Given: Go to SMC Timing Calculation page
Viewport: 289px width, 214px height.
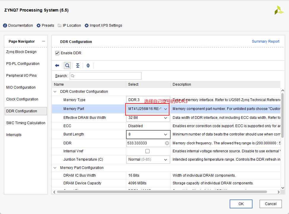Looking at the screenshot, I should (x=26, y=123).
